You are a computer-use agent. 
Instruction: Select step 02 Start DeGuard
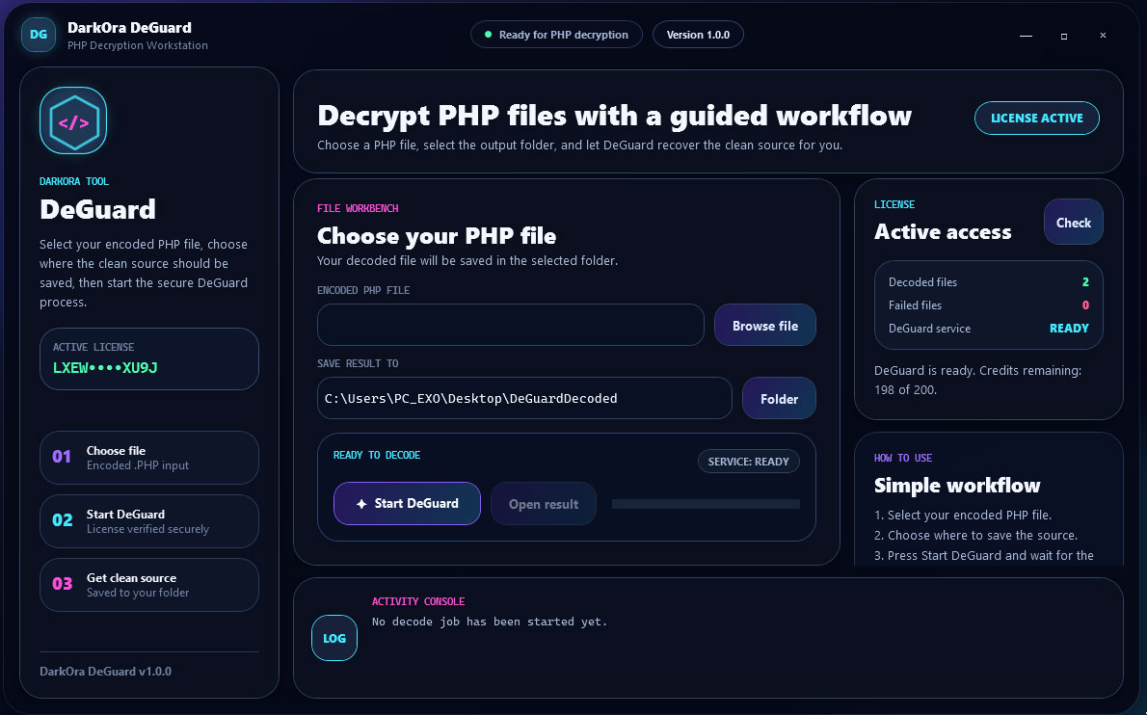149,521
